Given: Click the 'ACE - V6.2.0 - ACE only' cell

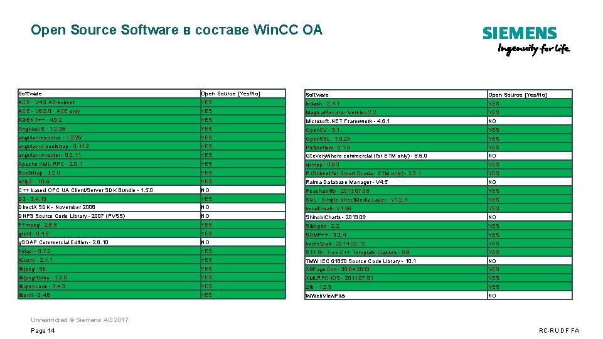Looking at the screenshot, I should 109,111.
